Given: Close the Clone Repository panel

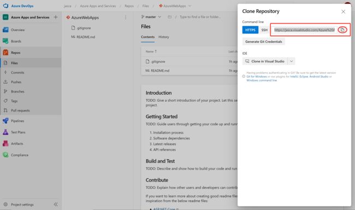Looking at the screenshot, I should tap(343, 11).
